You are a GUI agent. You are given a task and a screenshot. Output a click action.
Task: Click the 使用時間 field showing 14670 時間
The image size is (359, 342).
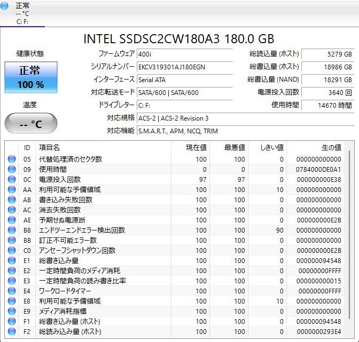(328, 105)
